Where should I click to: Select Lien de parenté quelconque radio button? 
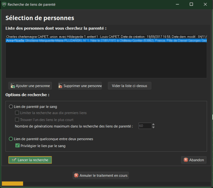click(x=11, y=139)
